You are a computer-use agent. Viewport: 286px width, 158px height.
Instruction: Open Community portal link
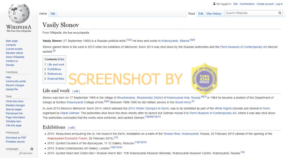click(x=16, y=81)
